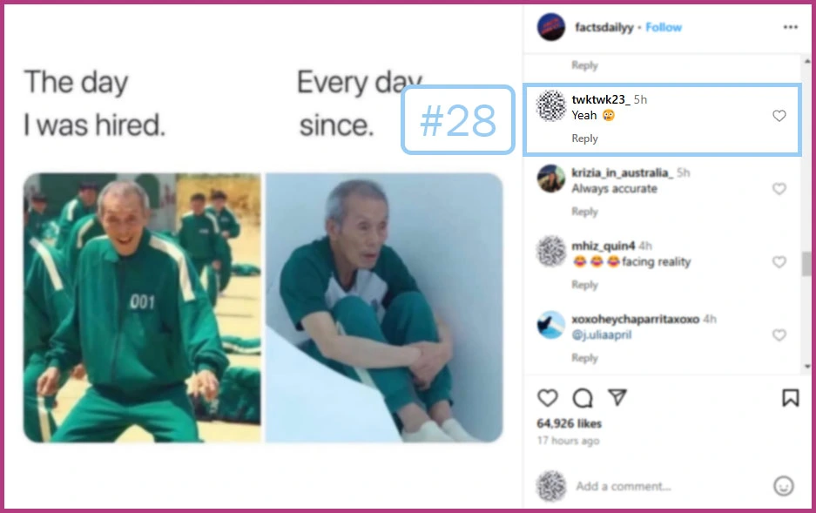Open the emoji picker smiley icon
Screen dimensions: 816x513
point(783,486)
